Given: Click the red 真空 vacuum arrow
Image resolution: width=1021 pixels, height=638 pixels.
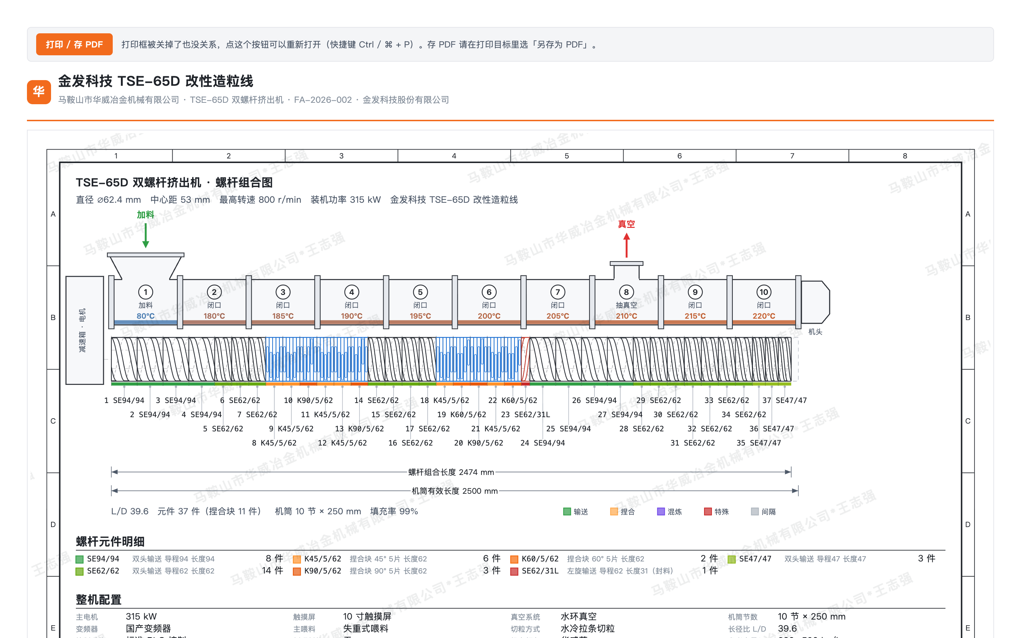Looking at the screenshot, I should [x=626, y=245].
